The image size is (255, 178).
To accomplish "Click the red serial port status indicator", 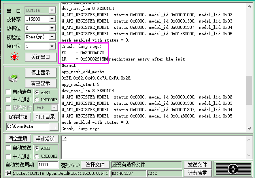I will click(15, 57).
